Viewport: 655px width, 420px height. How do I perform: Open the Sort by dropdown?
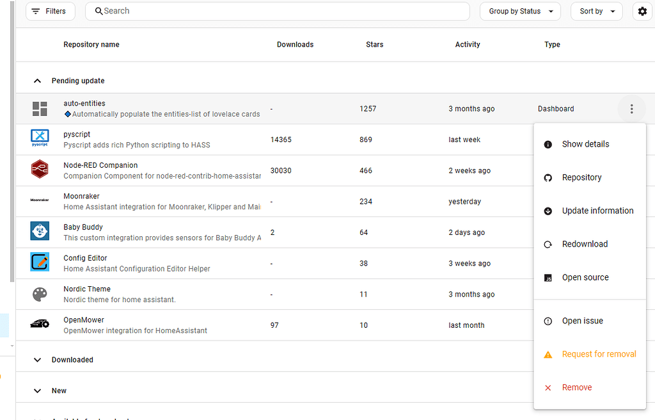(596, 11)
